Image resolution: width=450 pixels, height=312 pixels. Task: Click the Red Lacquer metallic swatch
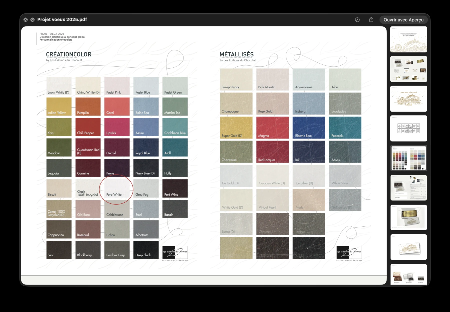272,152
